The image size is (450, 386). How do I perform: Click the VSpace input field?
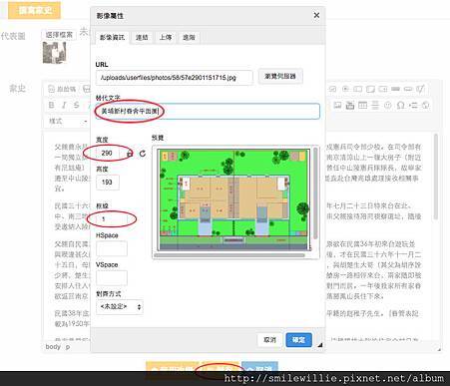(x=112, y=277)
